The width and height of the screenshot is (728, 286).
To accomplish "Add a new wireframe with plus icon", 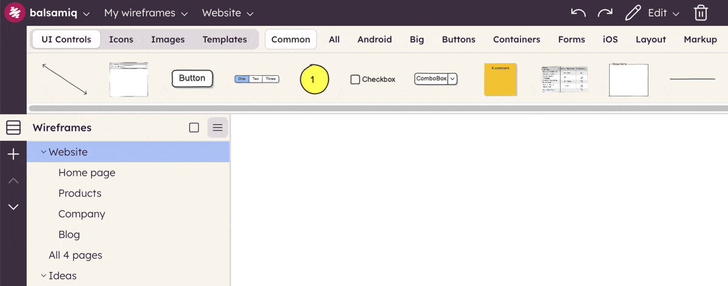I will pyautogui.click(x=13, y=155).
